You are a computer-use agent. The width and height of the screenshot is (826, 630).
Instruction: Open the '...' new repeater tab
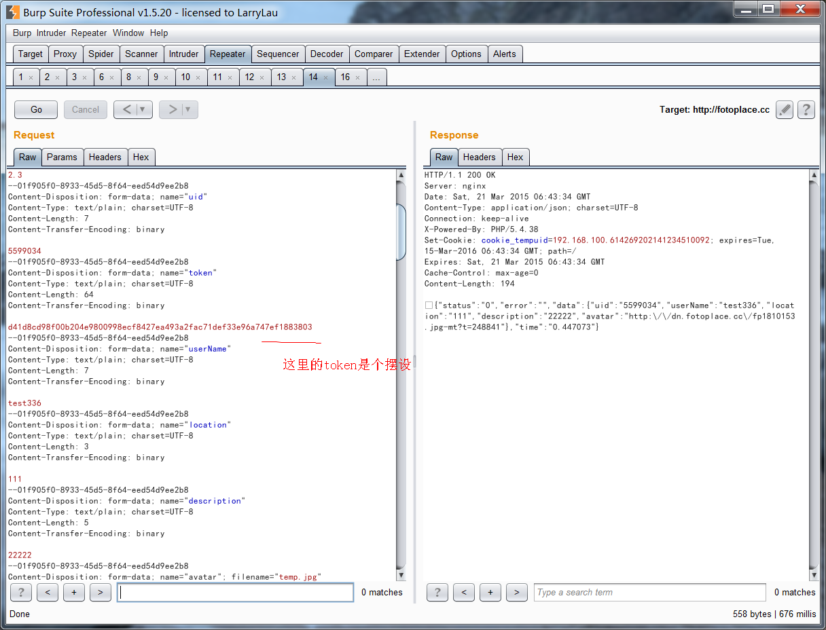pos(376,77)
